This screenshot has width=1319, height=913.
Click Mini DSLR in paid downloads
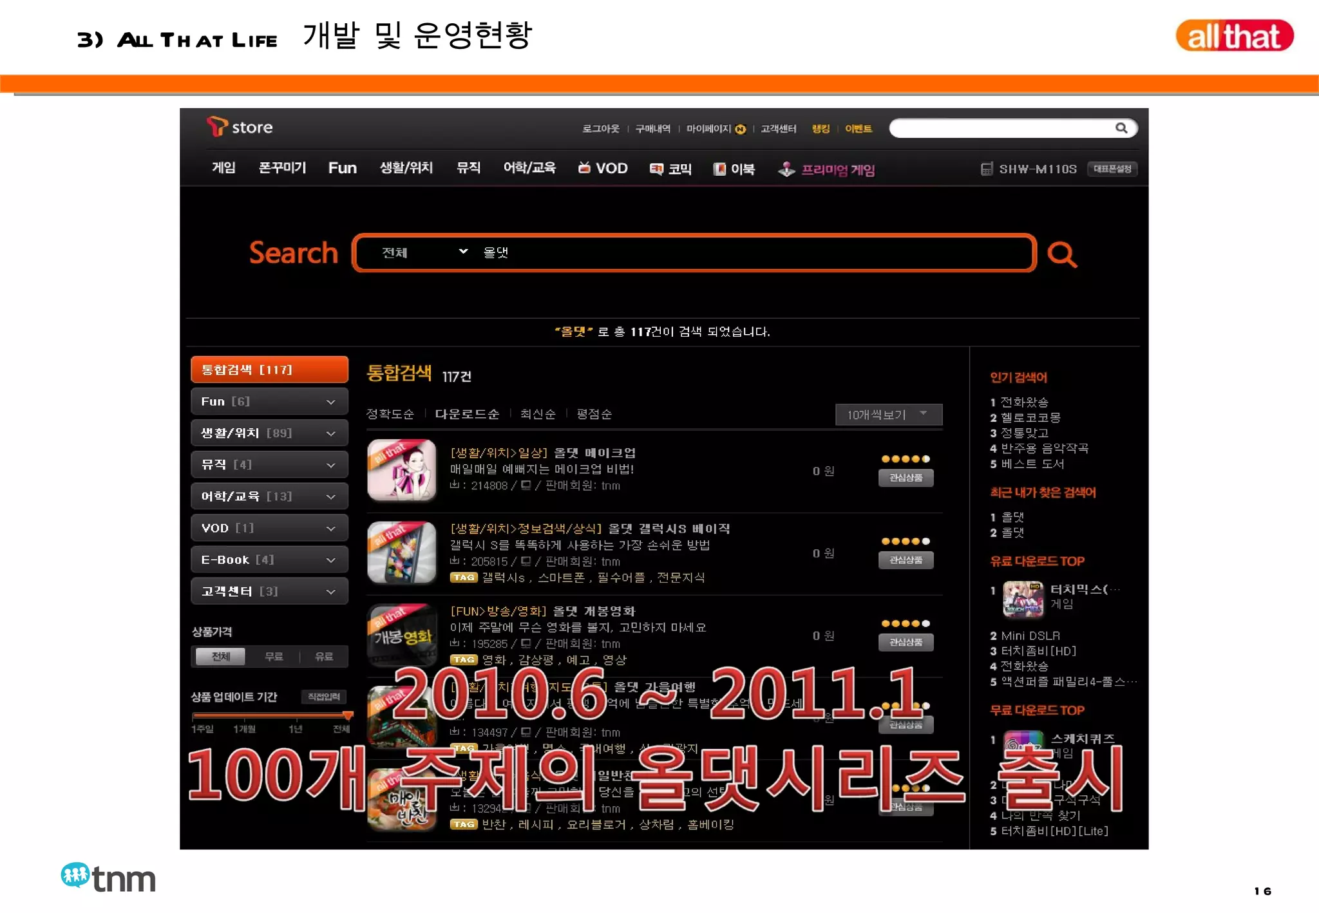point(1030,635)
